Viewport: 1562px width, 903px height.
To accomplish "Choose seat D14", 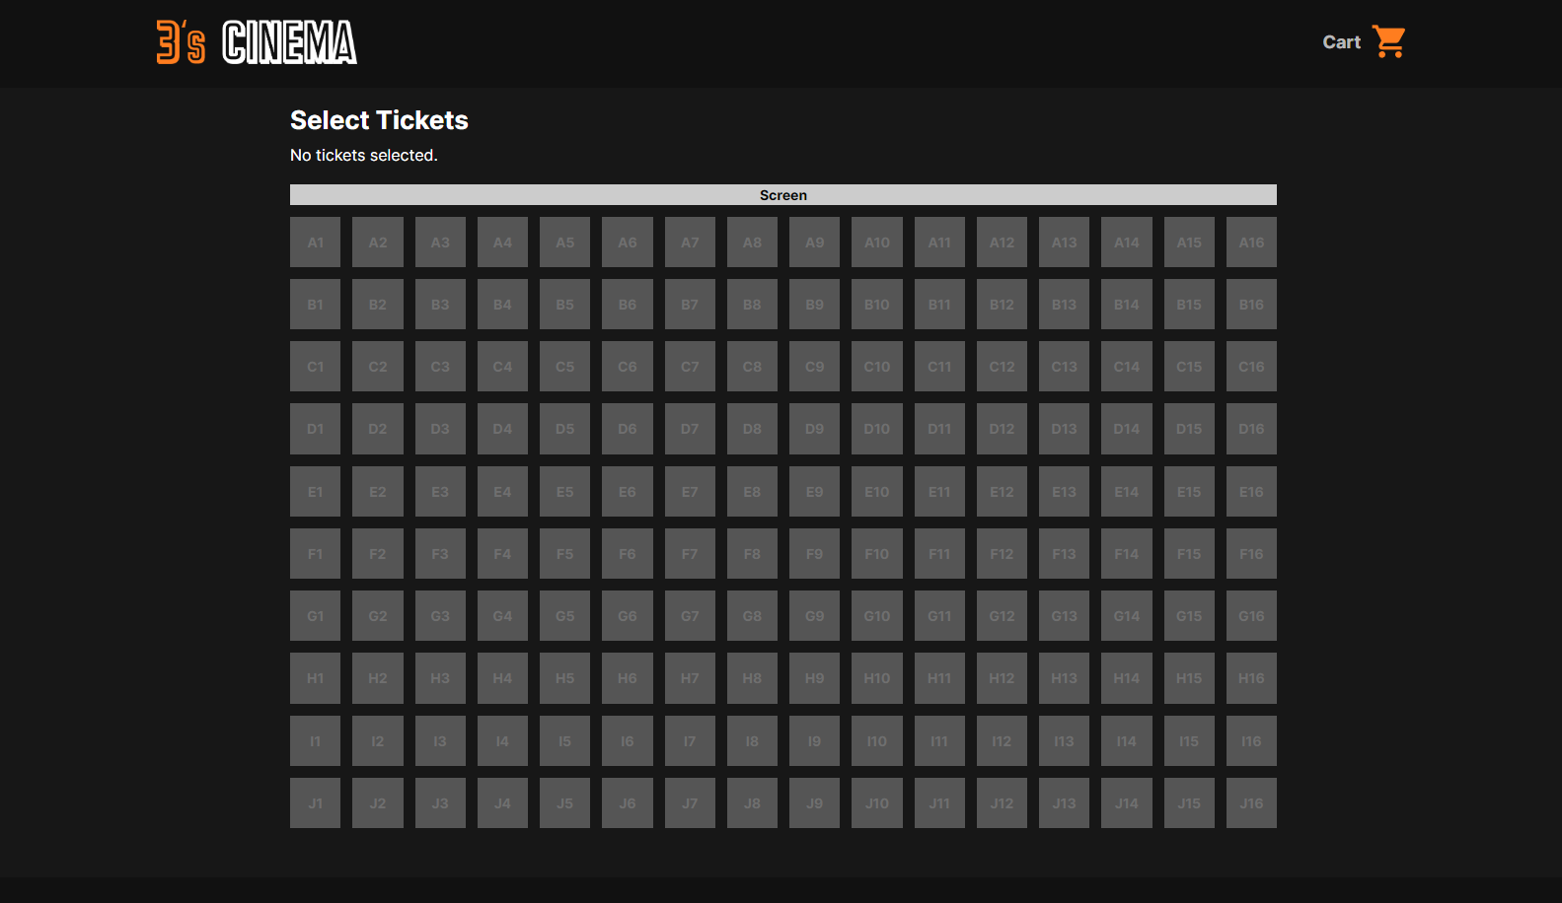I will point(1127,429).
